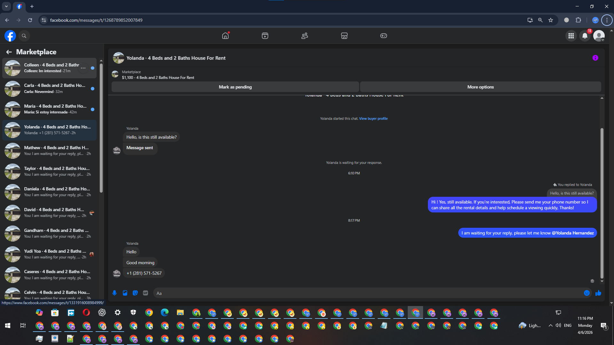Open Taylor's conversation in the list

[50, 172]
